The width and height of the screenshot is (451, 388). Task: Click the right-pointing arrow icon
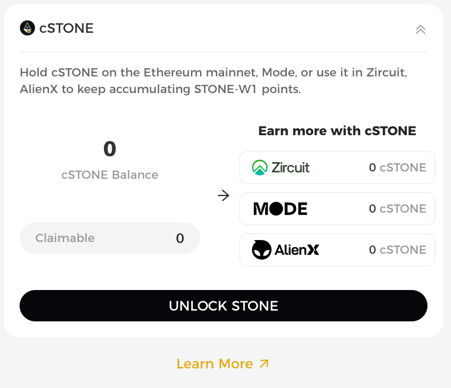pyautogui.click(x=224, y=196)
